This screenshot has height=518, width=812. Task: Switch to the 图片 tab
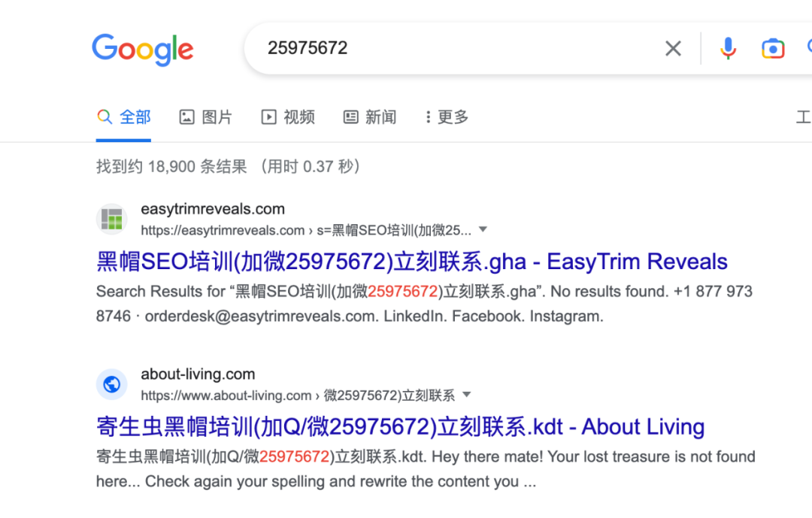pos(205,117)
